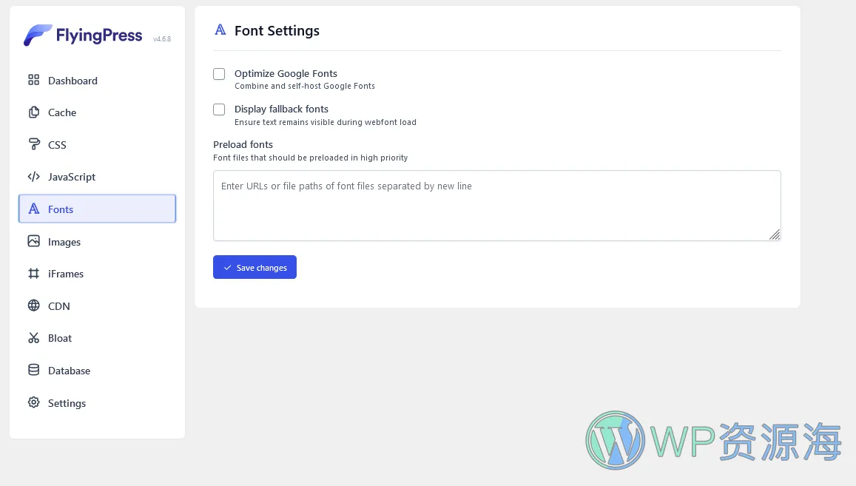Click the iFrames hash icon
The height and width of the screenshot is (486, 856).
(34, 273)
